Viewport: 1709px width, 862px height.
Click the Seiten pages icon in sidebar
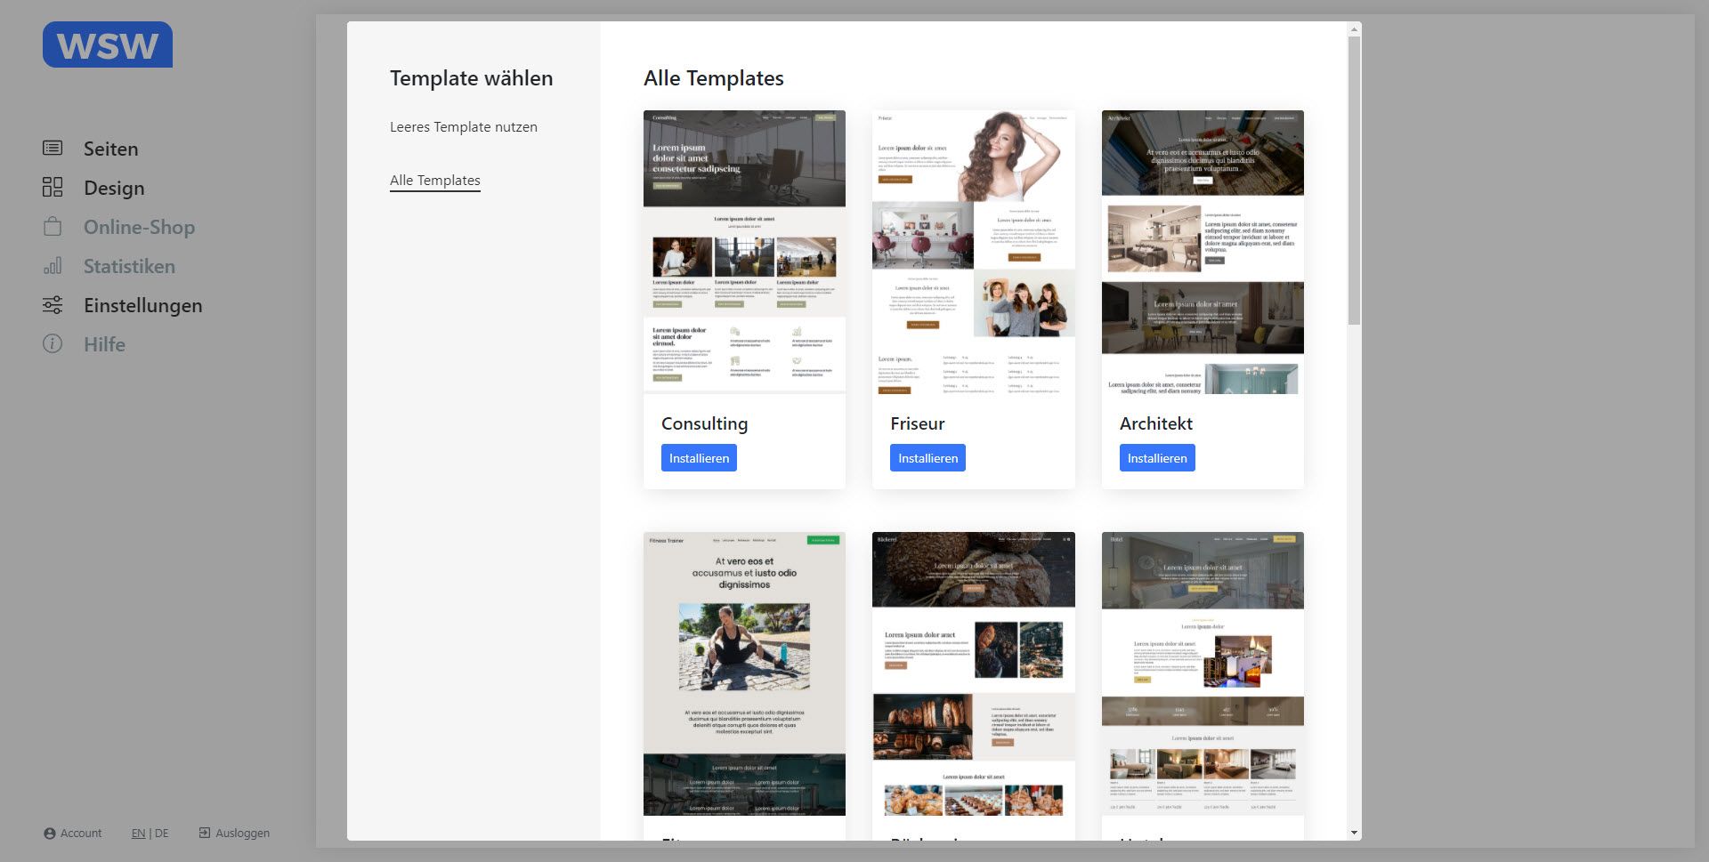[53, 149]
